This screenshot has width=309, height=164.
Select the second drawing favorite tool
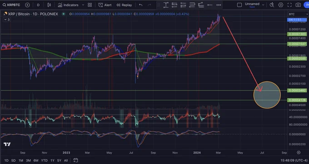[174, 5]
